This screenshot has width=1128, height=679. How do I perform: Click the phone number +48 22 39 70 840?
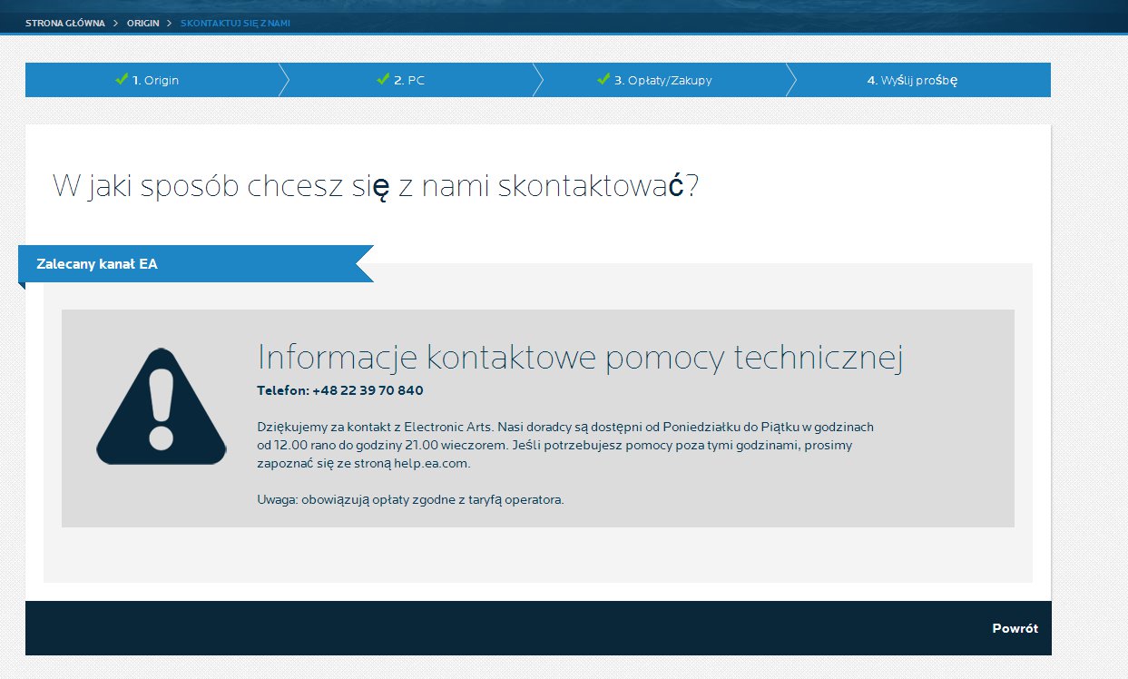[368, 390]
